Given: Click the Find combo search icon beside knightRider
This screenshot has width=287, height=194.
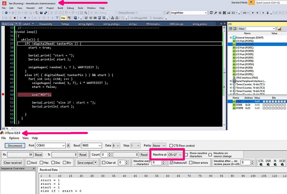Looking at the screenshot, I should pos(168,13).
